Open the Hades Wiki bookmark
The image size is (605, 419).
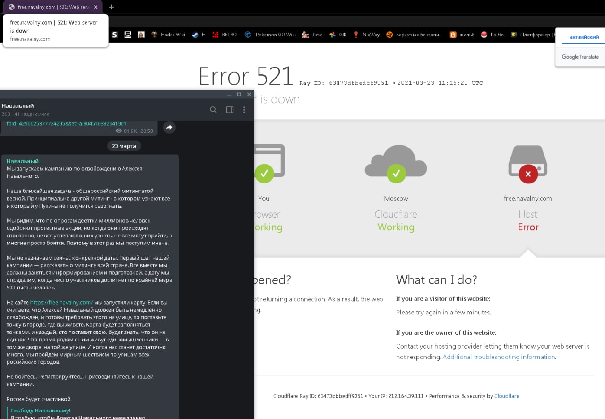click(168, 35)
